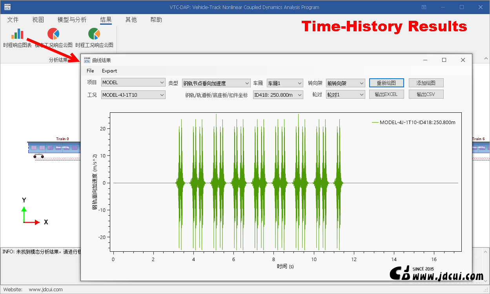Open the case MODEL-4J-1T10 dropdown
The image size is (490, 294).
point(133,95)
